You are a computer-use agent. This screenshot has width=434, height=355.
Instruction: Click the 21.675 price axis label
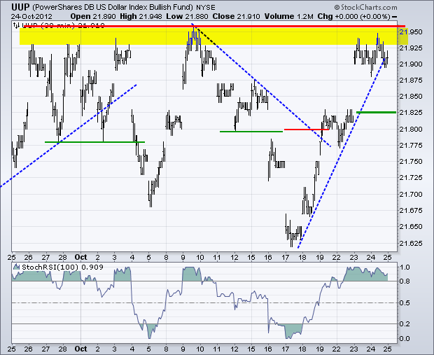click(x=411, y=210)
